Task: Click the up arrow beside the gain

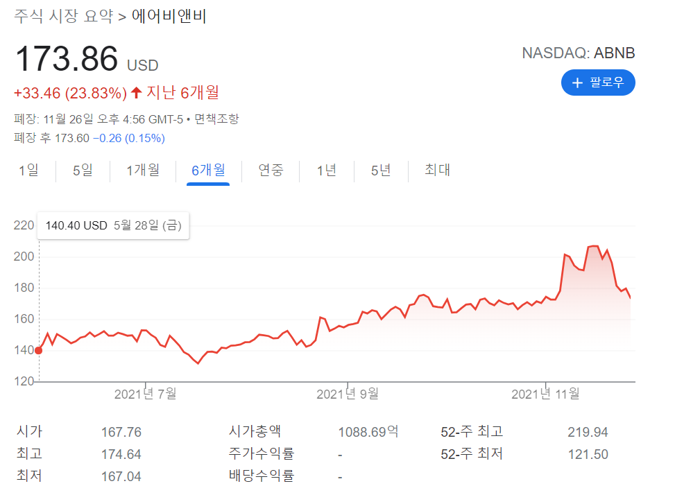Action: coord(137,92)
